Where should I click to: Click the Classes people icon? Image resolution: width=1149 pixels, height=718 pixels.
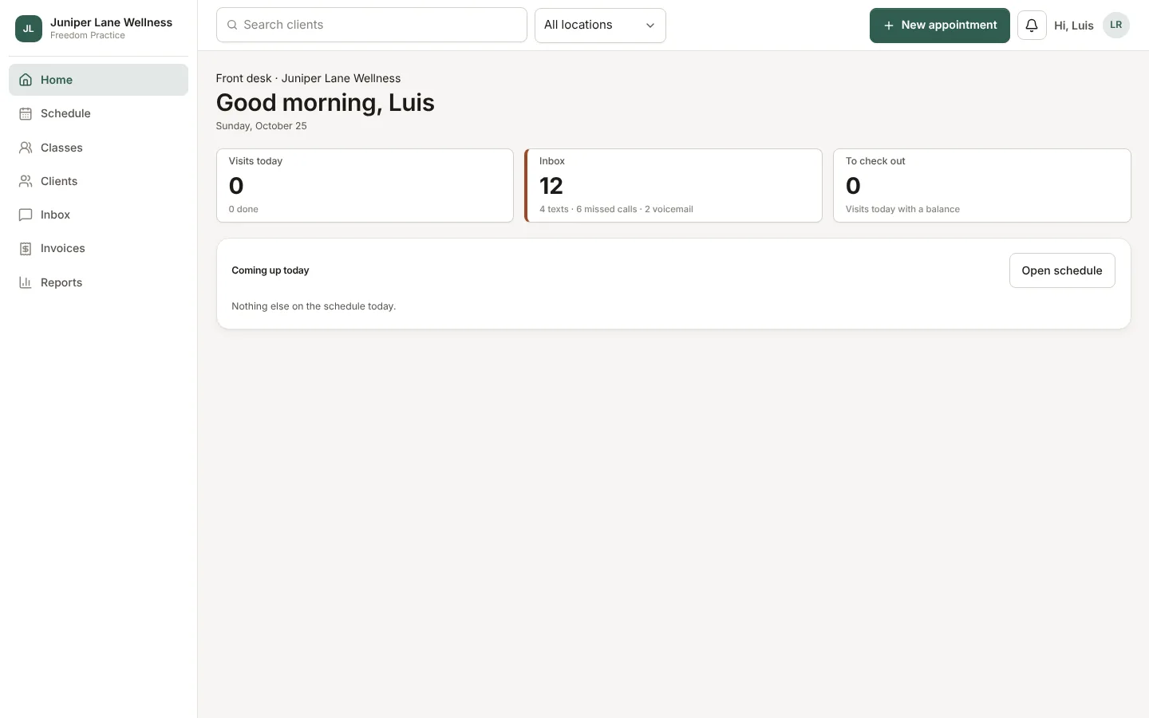[x=26, y=148]
